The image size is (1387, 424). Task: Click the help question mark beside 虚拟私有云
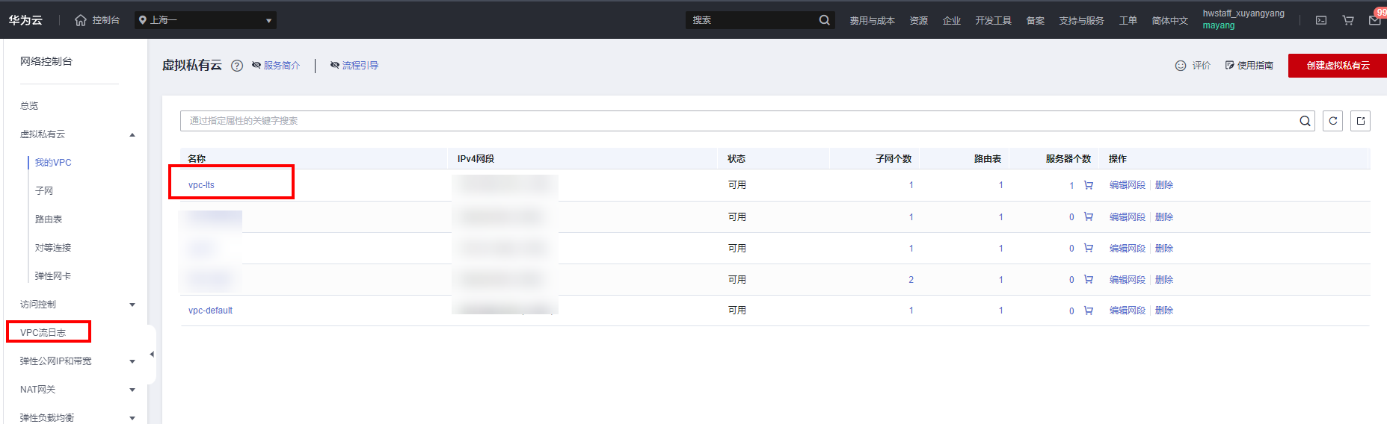click(x=237, y=66)
